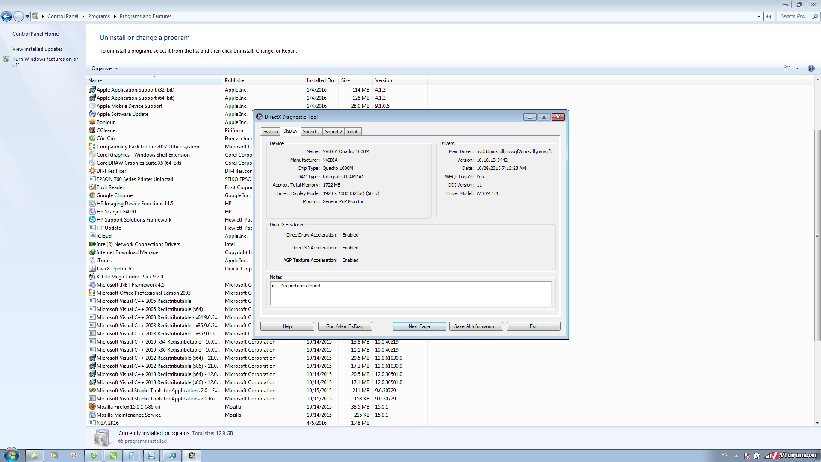Select the CCleaner program icon
821x462 pixels.
point(92,130)
